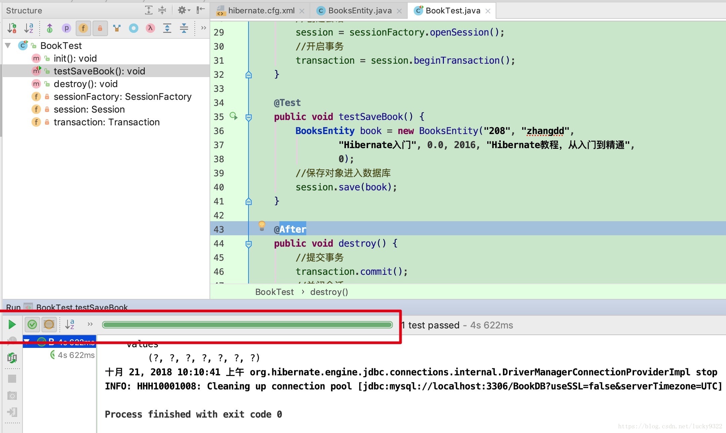Select transaction: Transaction field
This screenshot has height=433, width=726.
(107, 122)
